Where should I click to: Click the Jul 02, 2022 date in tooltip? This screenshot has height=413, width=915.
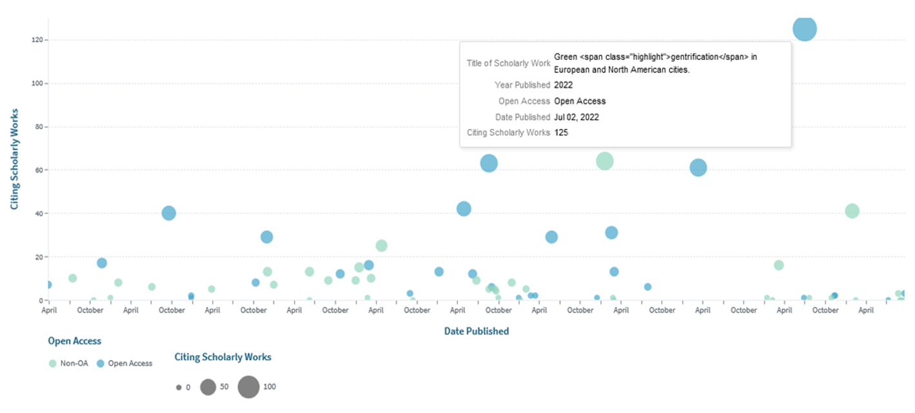coord(576,117)
